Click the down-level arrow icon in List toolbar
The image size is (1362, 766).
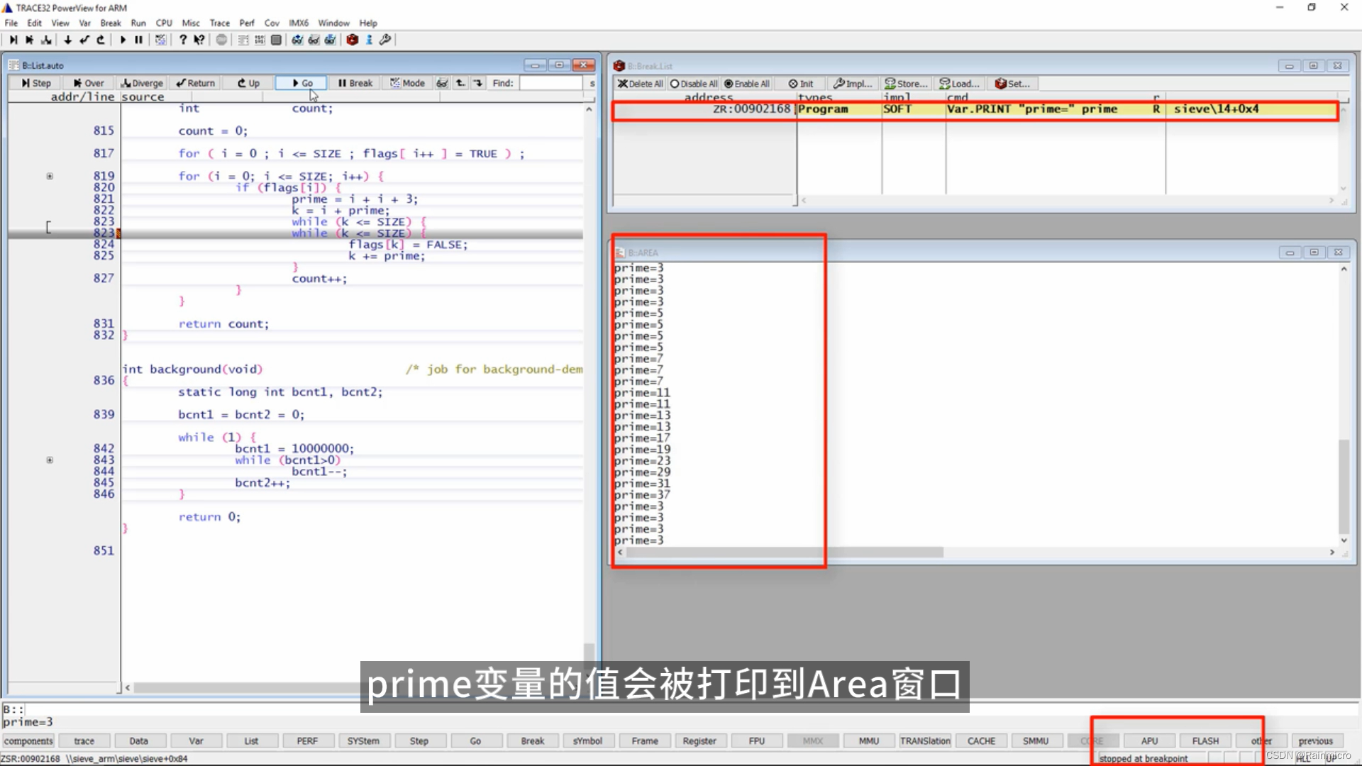click(x=478, y=83)
